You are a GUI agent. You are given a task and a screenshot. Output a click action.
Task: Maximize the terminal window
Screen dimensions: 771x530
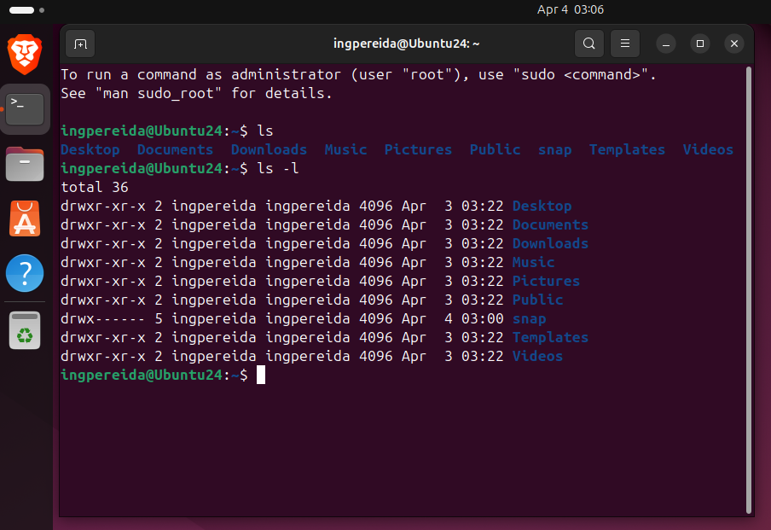[700, 44]
